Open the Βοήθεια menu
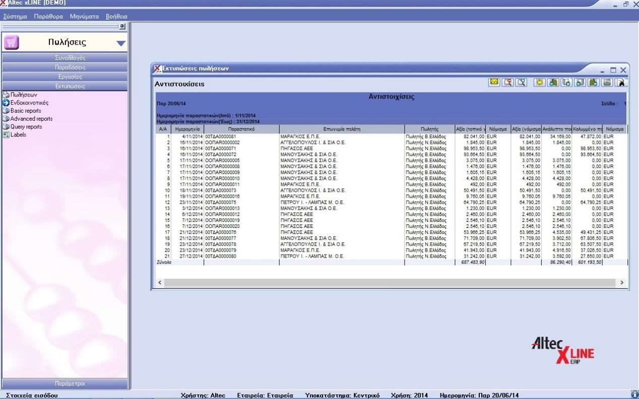 coord(116,17)
